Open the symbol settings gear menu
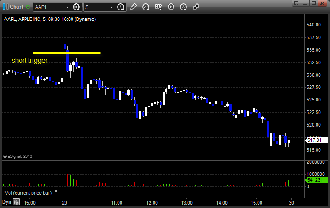330x208 pixels. pyautogui.click(x=76, y=7)
